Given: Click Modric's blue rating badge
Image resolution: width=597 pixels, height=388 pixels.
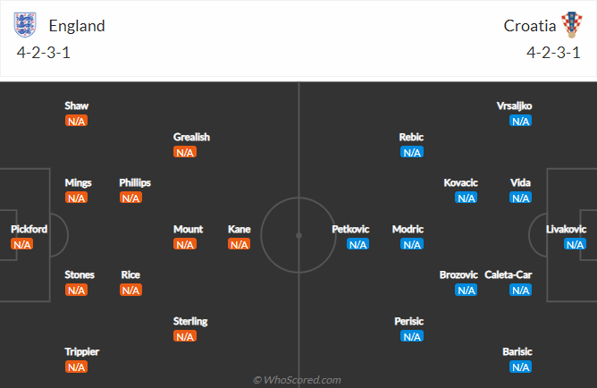Looking at the screenshot, I should (x=412, y=244).
